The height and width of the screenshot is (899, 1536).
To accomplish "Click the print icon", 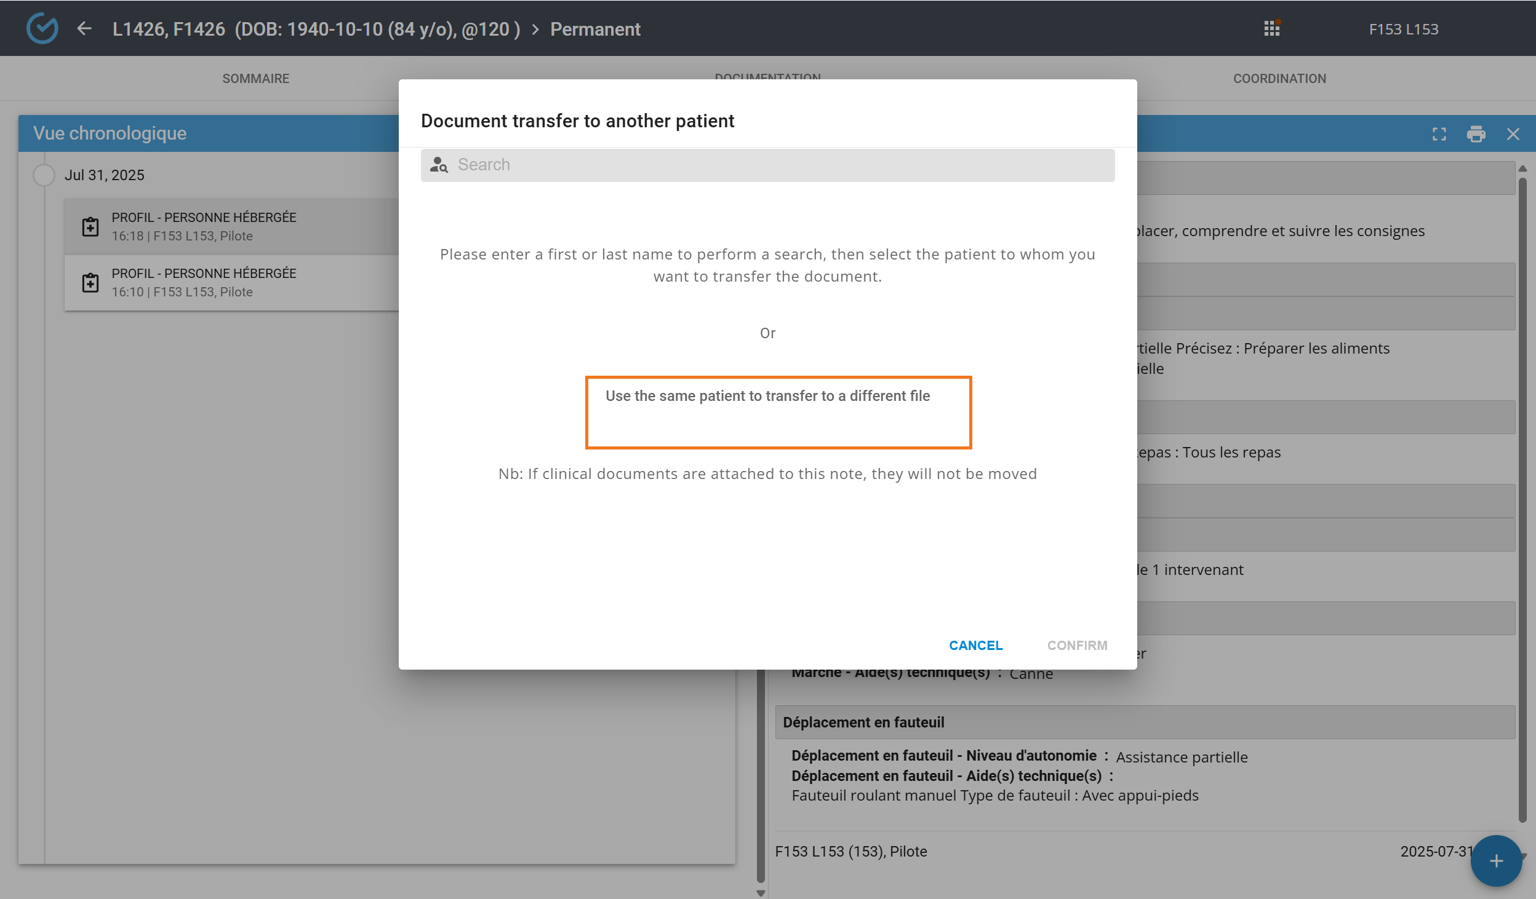I will (x=1476, y=134).
